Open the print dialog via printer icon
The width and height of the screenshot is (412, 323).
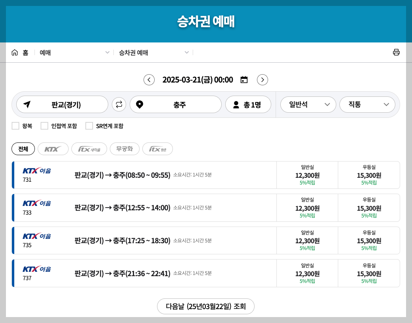click(x=396, y=52)
